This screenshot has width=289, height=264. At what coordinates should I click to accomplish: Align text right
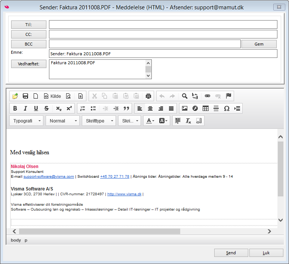(161, 108)
